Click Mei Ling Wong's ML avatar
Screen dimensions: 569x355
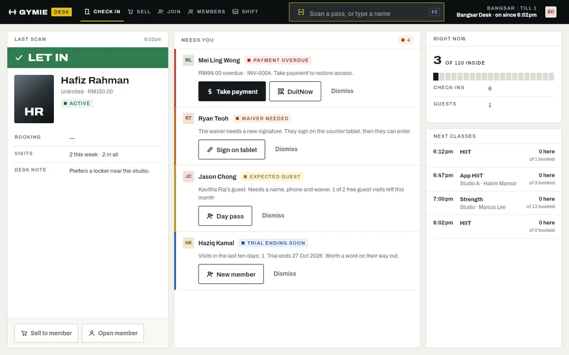(188, 60)
